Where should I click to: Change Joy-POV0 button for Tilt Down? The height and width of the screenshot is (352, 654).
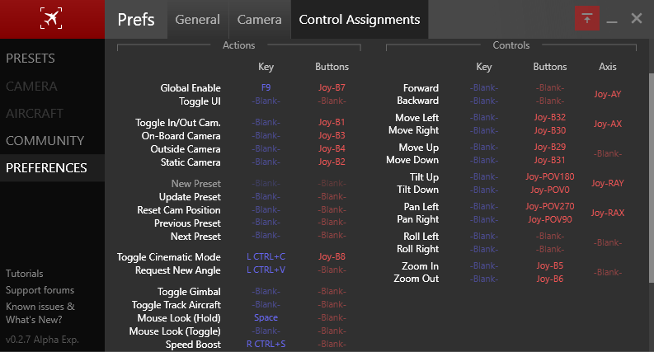pyautogui.click(x=550, y=190)
